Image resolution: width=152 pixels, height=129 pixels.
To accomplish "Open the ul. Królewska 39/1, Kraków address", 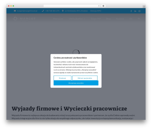I will (76, 11).
